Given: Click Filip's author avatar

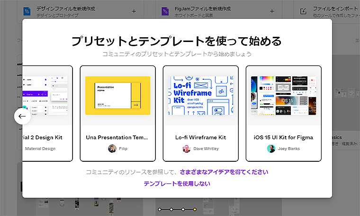Looking at the screenshot, I should 112,149.
